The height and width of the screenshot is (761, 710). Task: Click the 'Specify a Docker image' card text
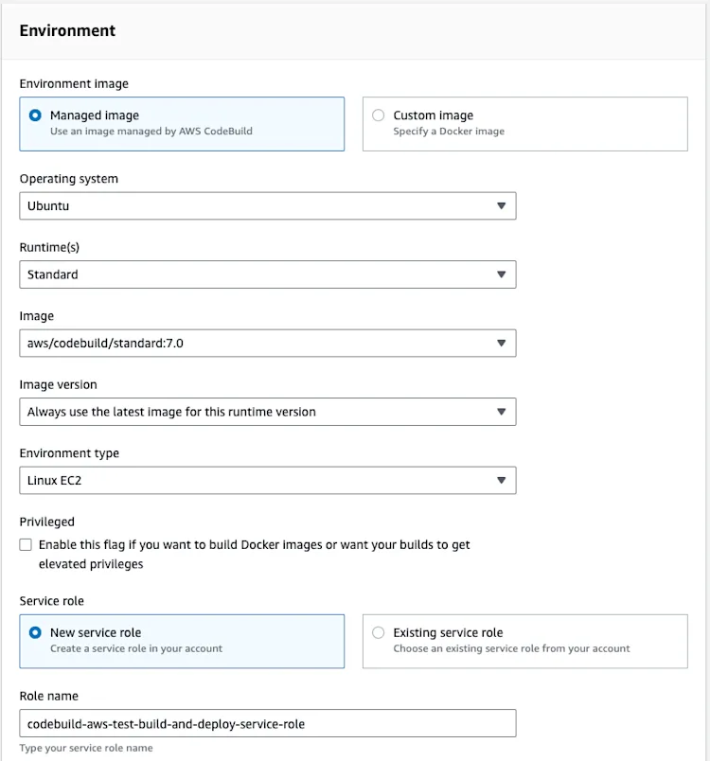[449, 132]
